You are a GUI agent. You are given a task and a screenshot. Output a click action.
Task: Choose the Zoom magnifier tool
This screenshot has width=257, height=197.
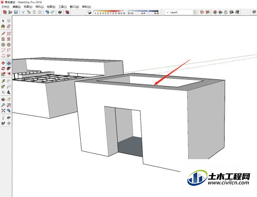pos(3,105)
